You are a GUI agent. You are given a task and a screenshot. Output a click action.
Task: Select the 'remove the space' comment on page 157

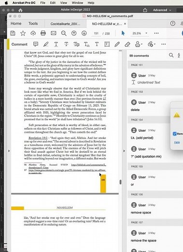point(156,236)
